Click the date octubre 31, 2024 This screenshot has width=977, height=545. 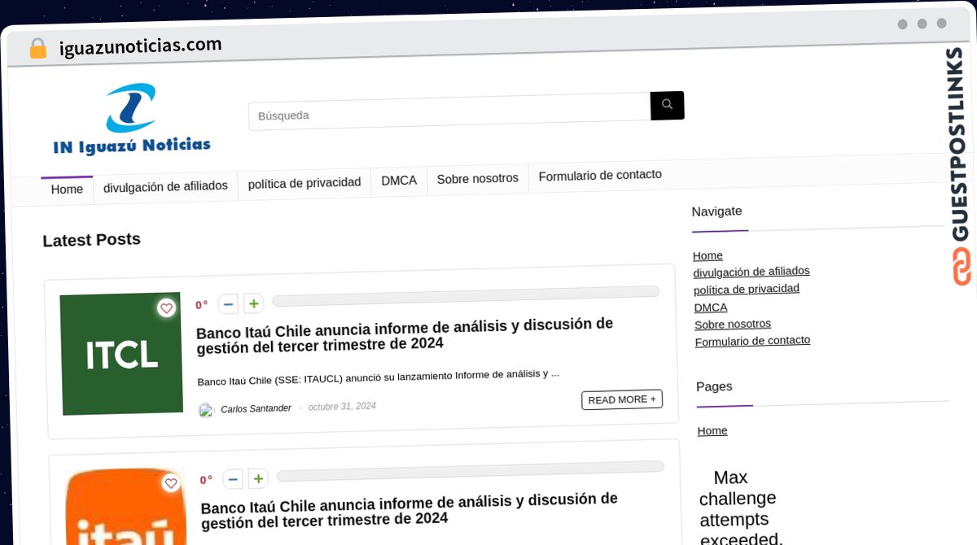pos(342,406)
